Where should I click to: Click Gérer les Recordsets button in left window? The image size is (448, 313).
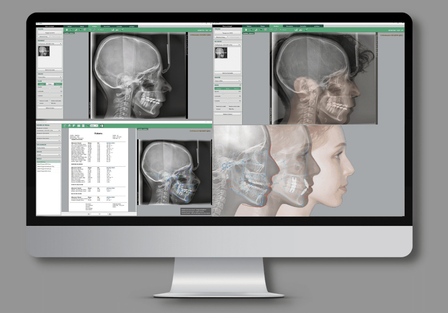point(50,70)
